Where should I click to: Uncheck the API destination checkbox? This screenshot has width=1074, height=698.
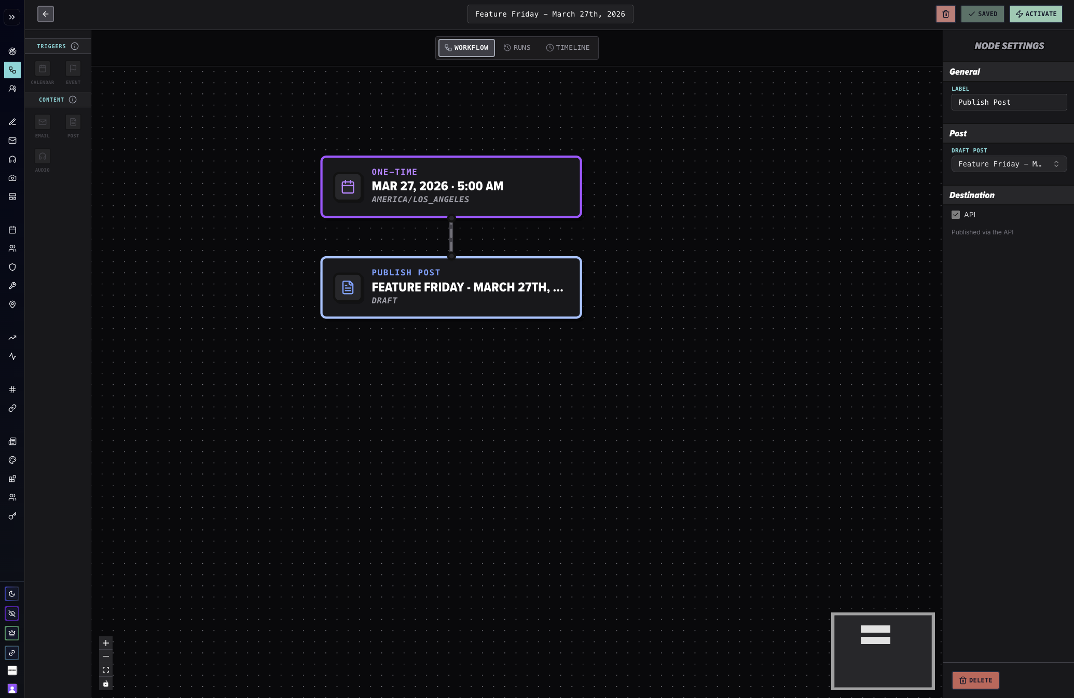956,215
